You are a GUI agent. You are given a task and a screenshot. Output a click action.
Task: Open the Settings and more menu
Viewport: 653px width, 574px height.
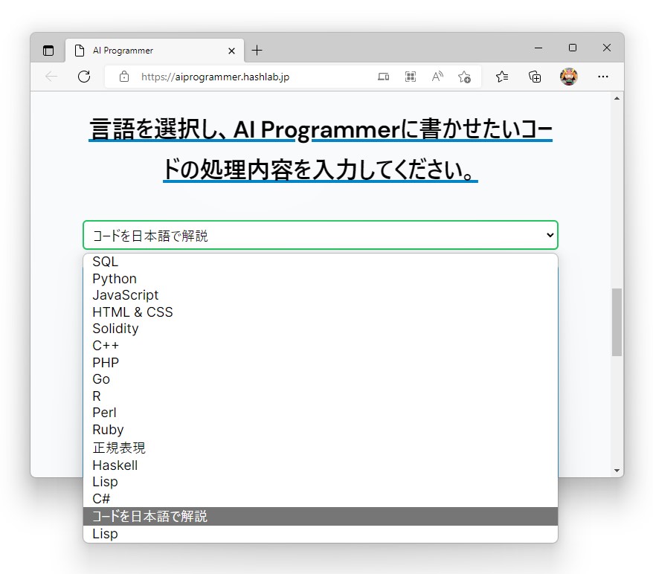pos(602,77)
